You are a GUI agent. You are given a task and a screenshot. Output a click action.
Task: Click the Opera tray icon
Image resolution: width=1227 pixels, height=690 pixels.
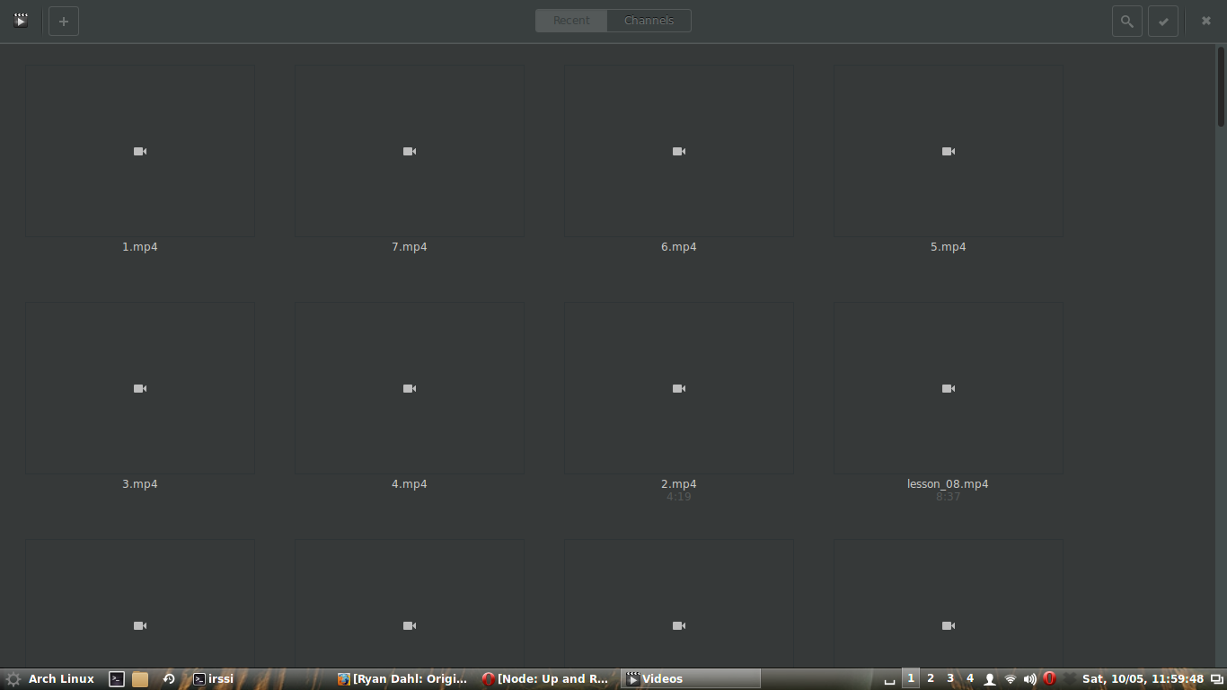coord(1049,679)
